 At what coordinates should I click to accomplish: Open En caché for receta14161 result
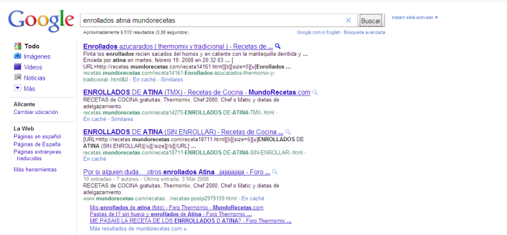point(145,79)
